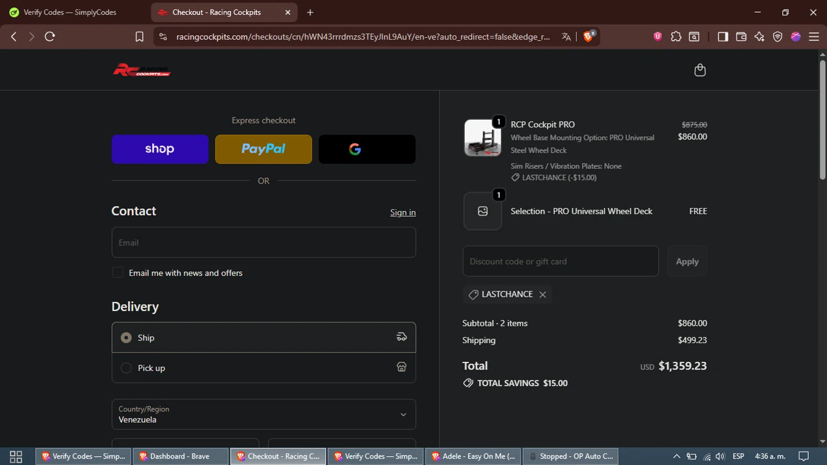This screenshot has width=827, height=465.
Task: Click the Shipping cost $499.23
Action: click(692, 340)
